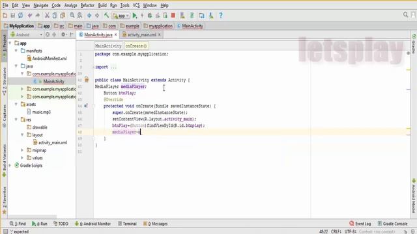Collapse the manifests folder

16,51
